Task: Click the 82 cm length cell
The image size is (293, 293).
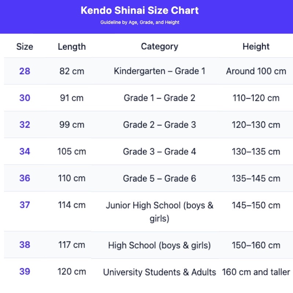Action: (x=72, y=71)
